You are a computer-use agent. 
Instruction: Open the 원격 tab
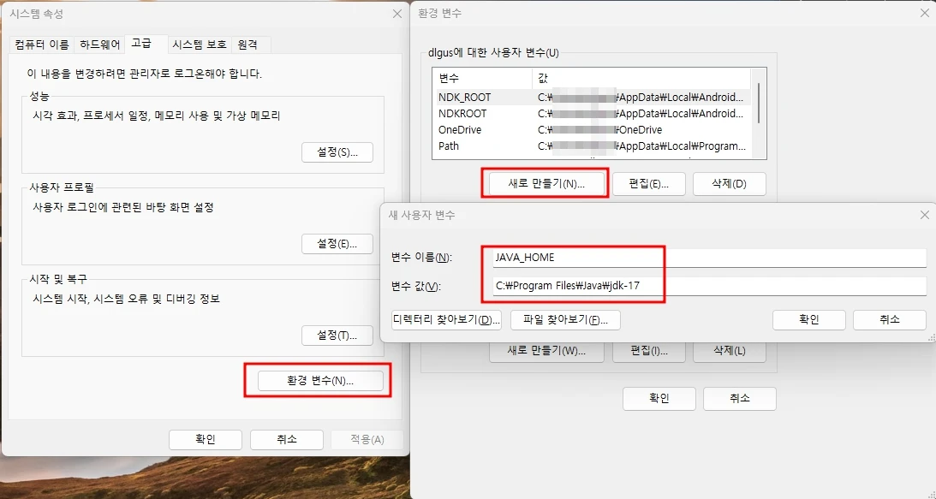[248, 43]
